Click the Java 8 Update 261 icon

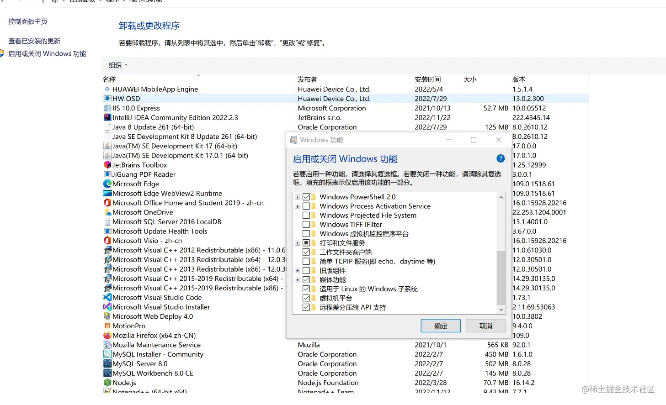pyautogui.click(x=107, y=127)
